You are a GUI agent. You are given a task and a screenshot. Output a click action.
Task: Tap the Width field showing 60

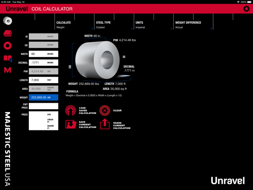[44, 54]
